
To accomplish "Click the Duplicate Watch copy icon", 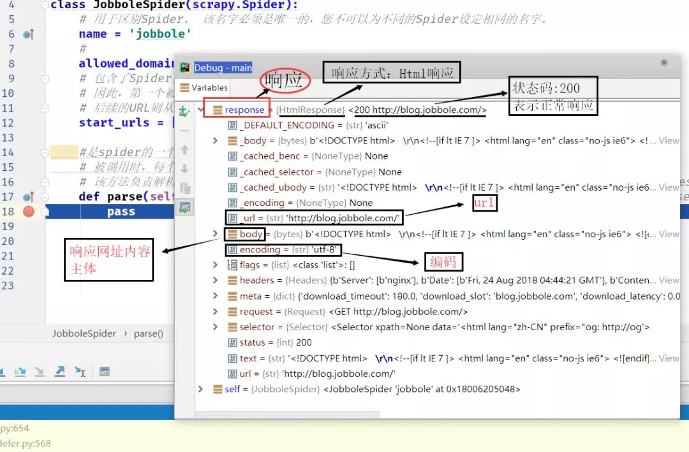I will [185, 187].
